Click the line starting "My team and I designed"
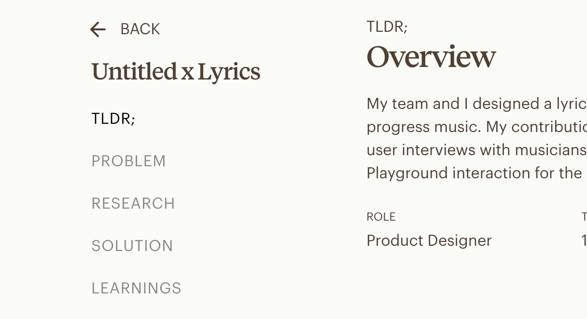Image resolution: width=587 pixels, height=319 pixels. click(x=476, y=104)
